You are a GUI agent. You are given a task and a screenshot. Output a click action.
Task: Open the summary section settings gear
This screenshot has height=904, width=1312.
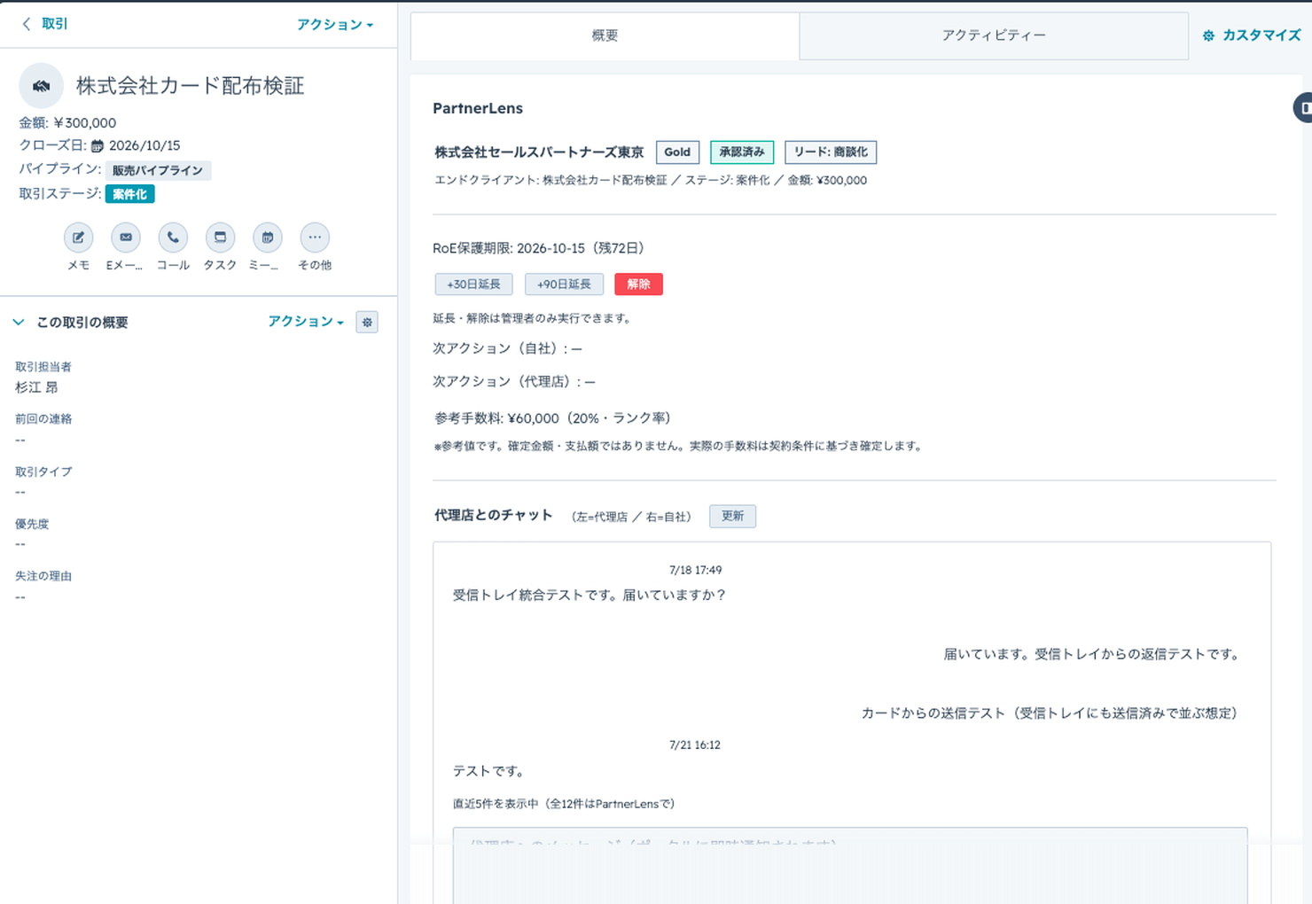[367, 322]
